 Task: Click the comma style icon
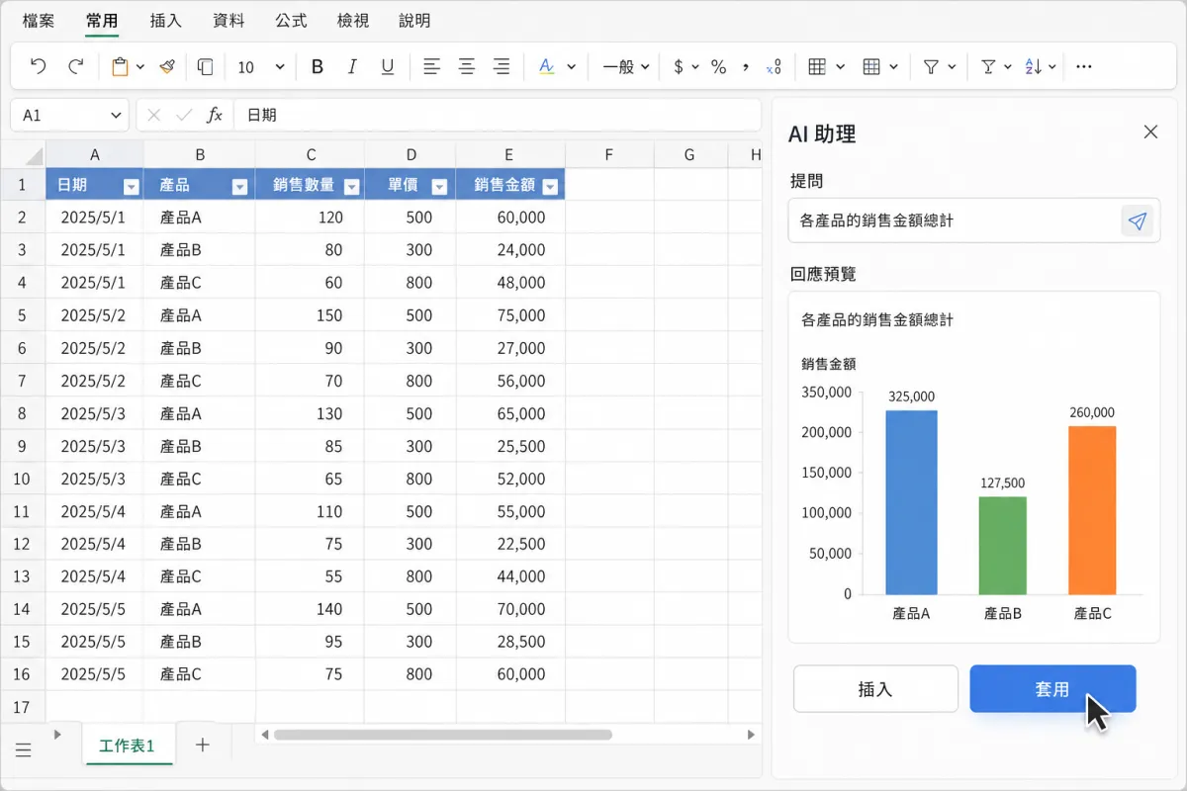pyautogui.click(x=746, y=66)
